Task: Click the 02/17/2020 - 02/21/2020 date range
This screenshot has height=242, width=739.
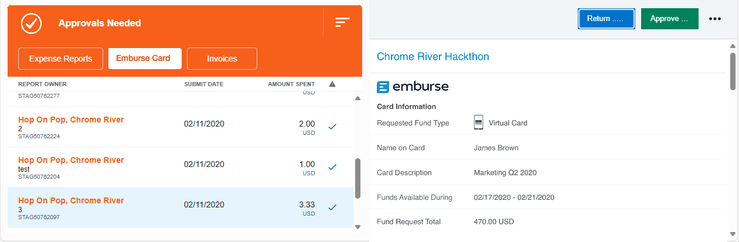Action: click(x=514, y=197)
